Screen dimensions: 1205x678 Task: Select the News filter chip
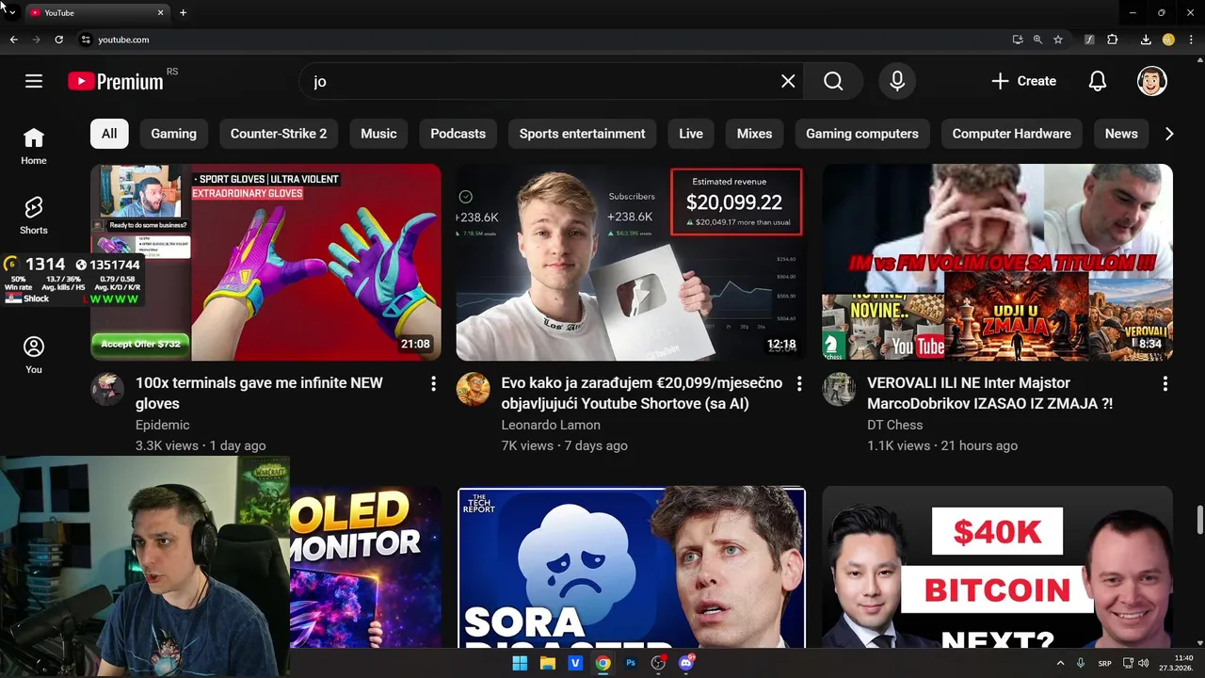pyautogui.click(x=1121, y=134)
